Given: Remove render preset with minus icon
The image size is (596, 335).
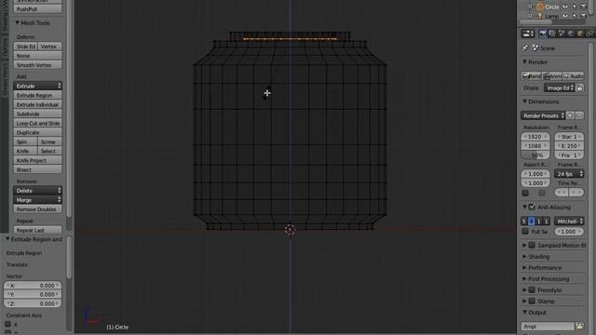Looking at the screenshot, I should coord(579,115).
